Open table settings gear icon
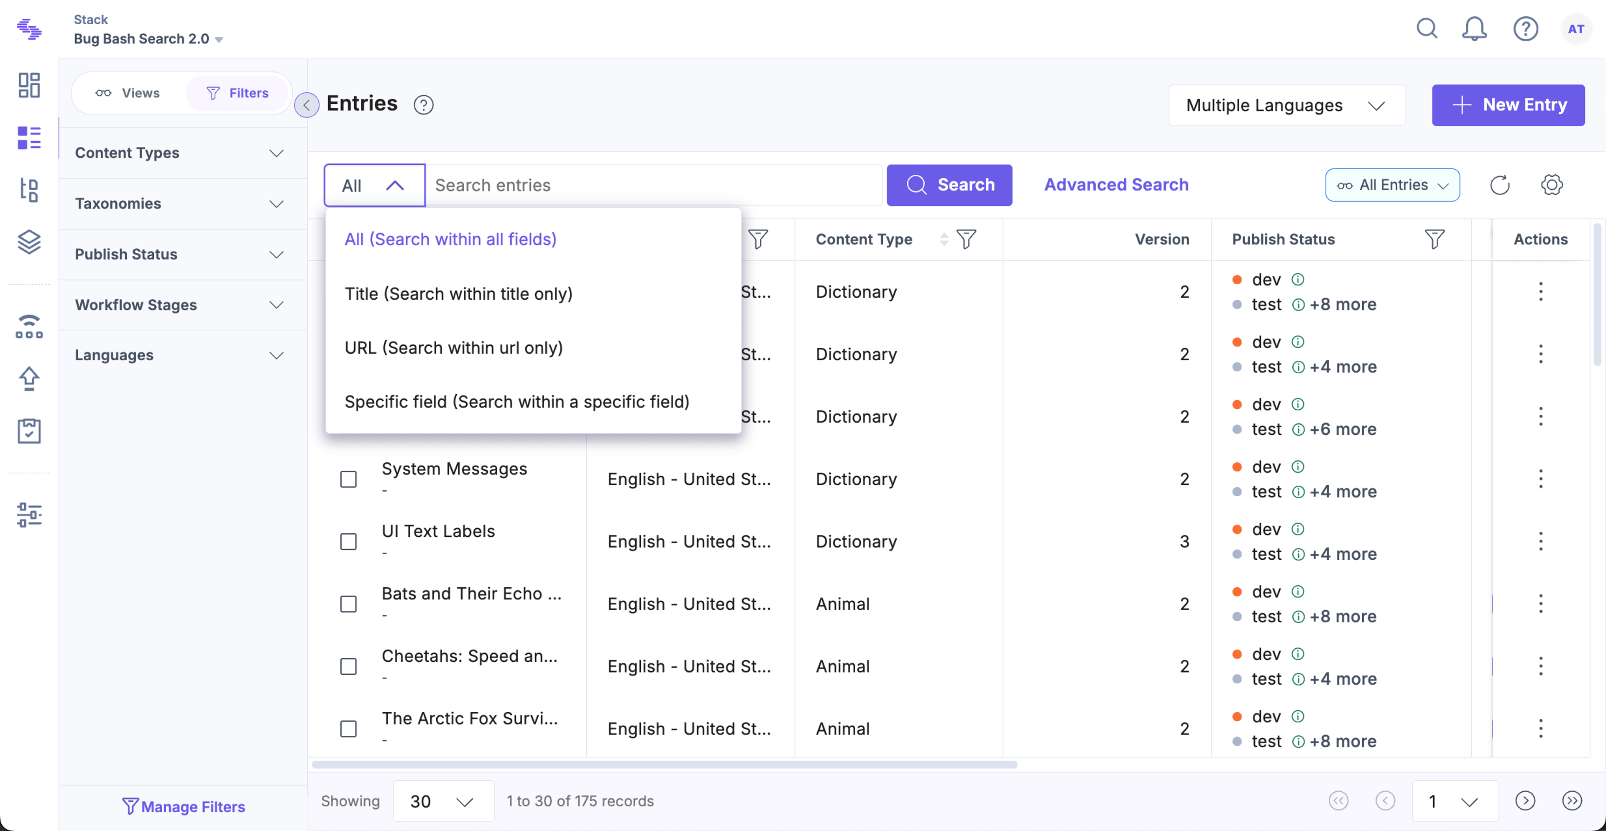The width and height of the screenshot is (1606, 831). pyautogui.click(x=1551, y=185)
